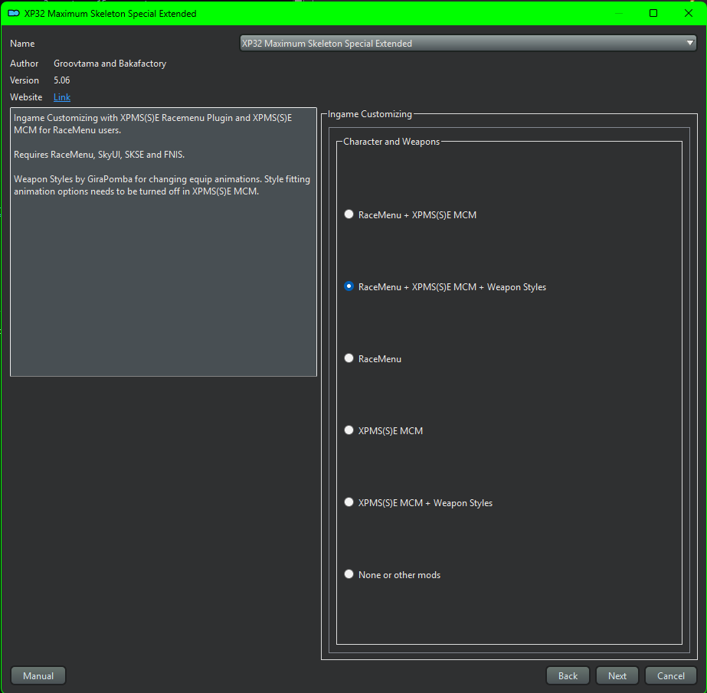Image resolution: width=707 pixels, height=693 pixels.
Task: Click the Character and Weapons group label
Action: tap(391, 142)
